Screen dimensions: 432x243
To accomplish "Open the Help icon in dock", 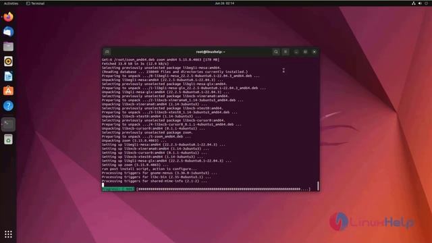I will click(x=8, y=105).
